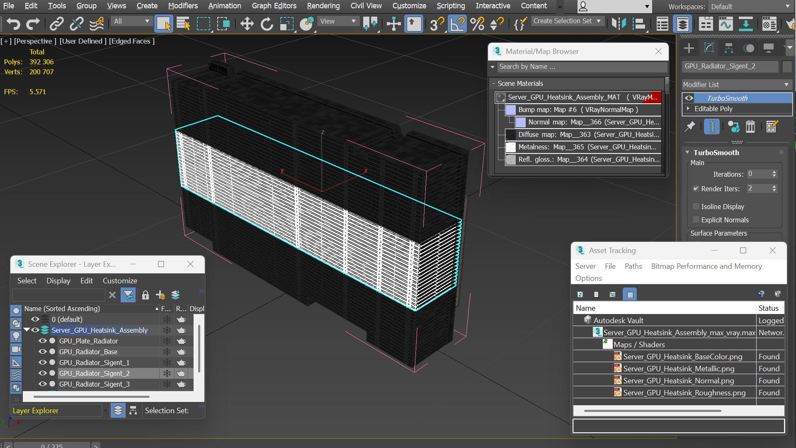Image resolution: width=796 pixels, height=448 pixels.
Task: Open the Curve Editor icon
Action: click(x=726, y=24)
